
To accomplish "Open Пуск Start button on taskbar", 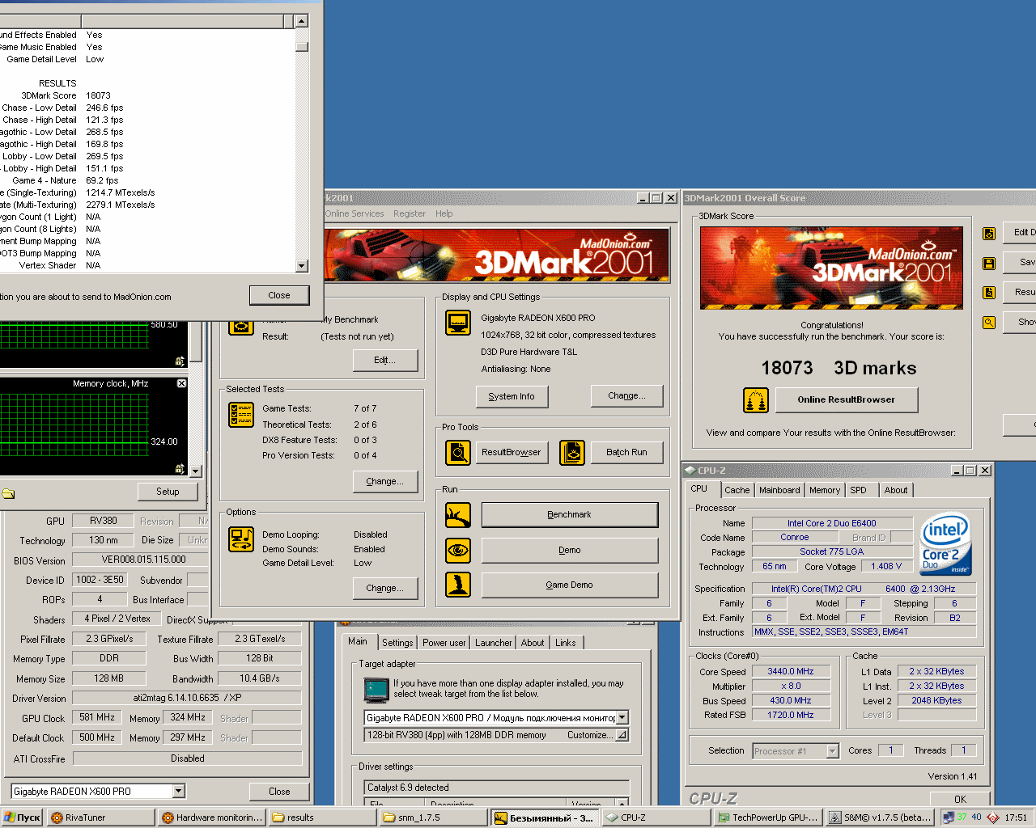I will click(x=22, y=817).
